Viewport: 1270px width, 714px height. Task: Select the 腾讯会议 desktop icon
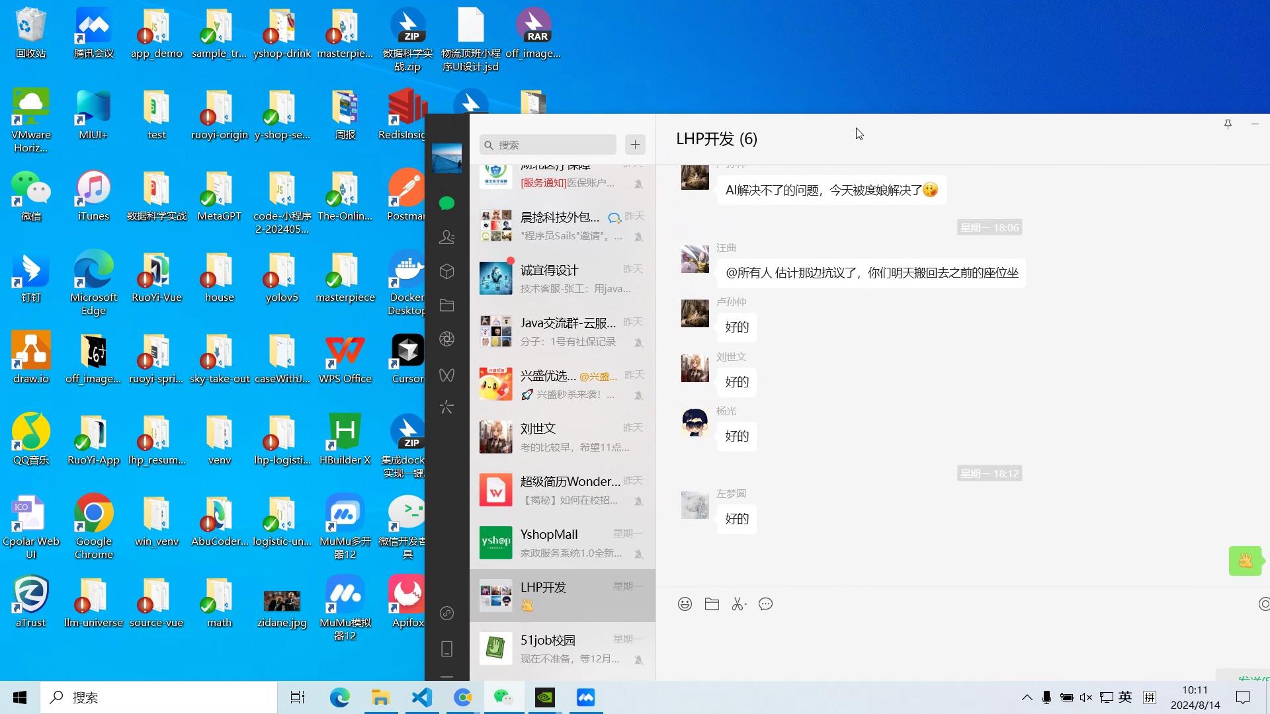[x=93, y=34]
